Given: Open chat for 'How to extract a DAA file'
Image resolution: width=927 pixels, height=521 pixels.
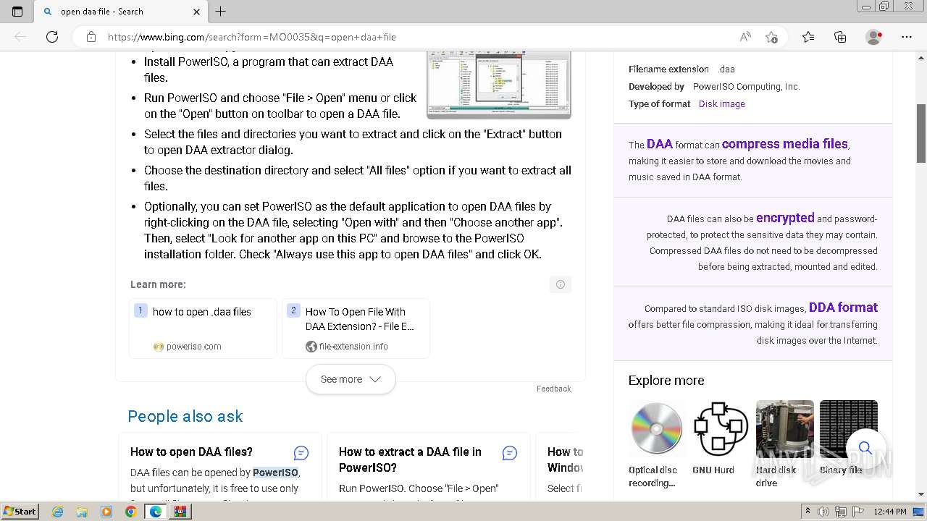Looking at the screenshot, I should click(510, 453).
